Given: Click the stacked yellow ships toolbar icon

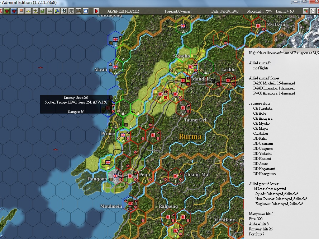Looking at the screenshot, I should [35, 11].
